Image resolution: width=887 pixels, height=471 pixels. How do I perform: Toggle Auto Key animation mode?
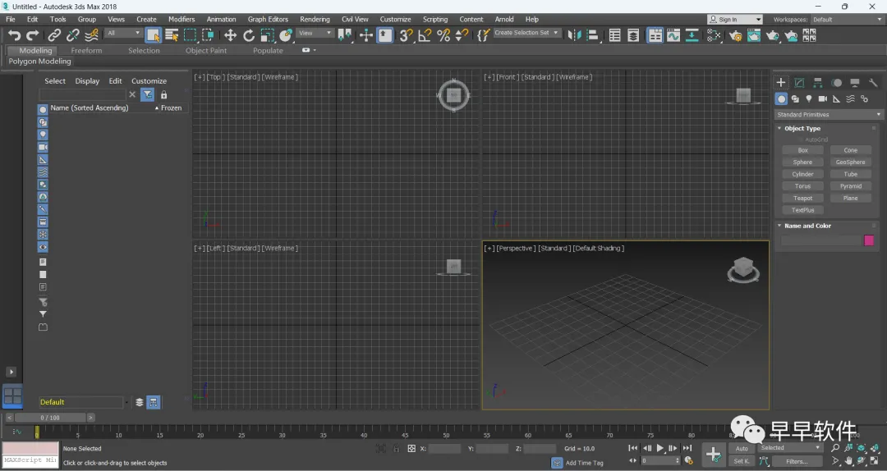742,449
